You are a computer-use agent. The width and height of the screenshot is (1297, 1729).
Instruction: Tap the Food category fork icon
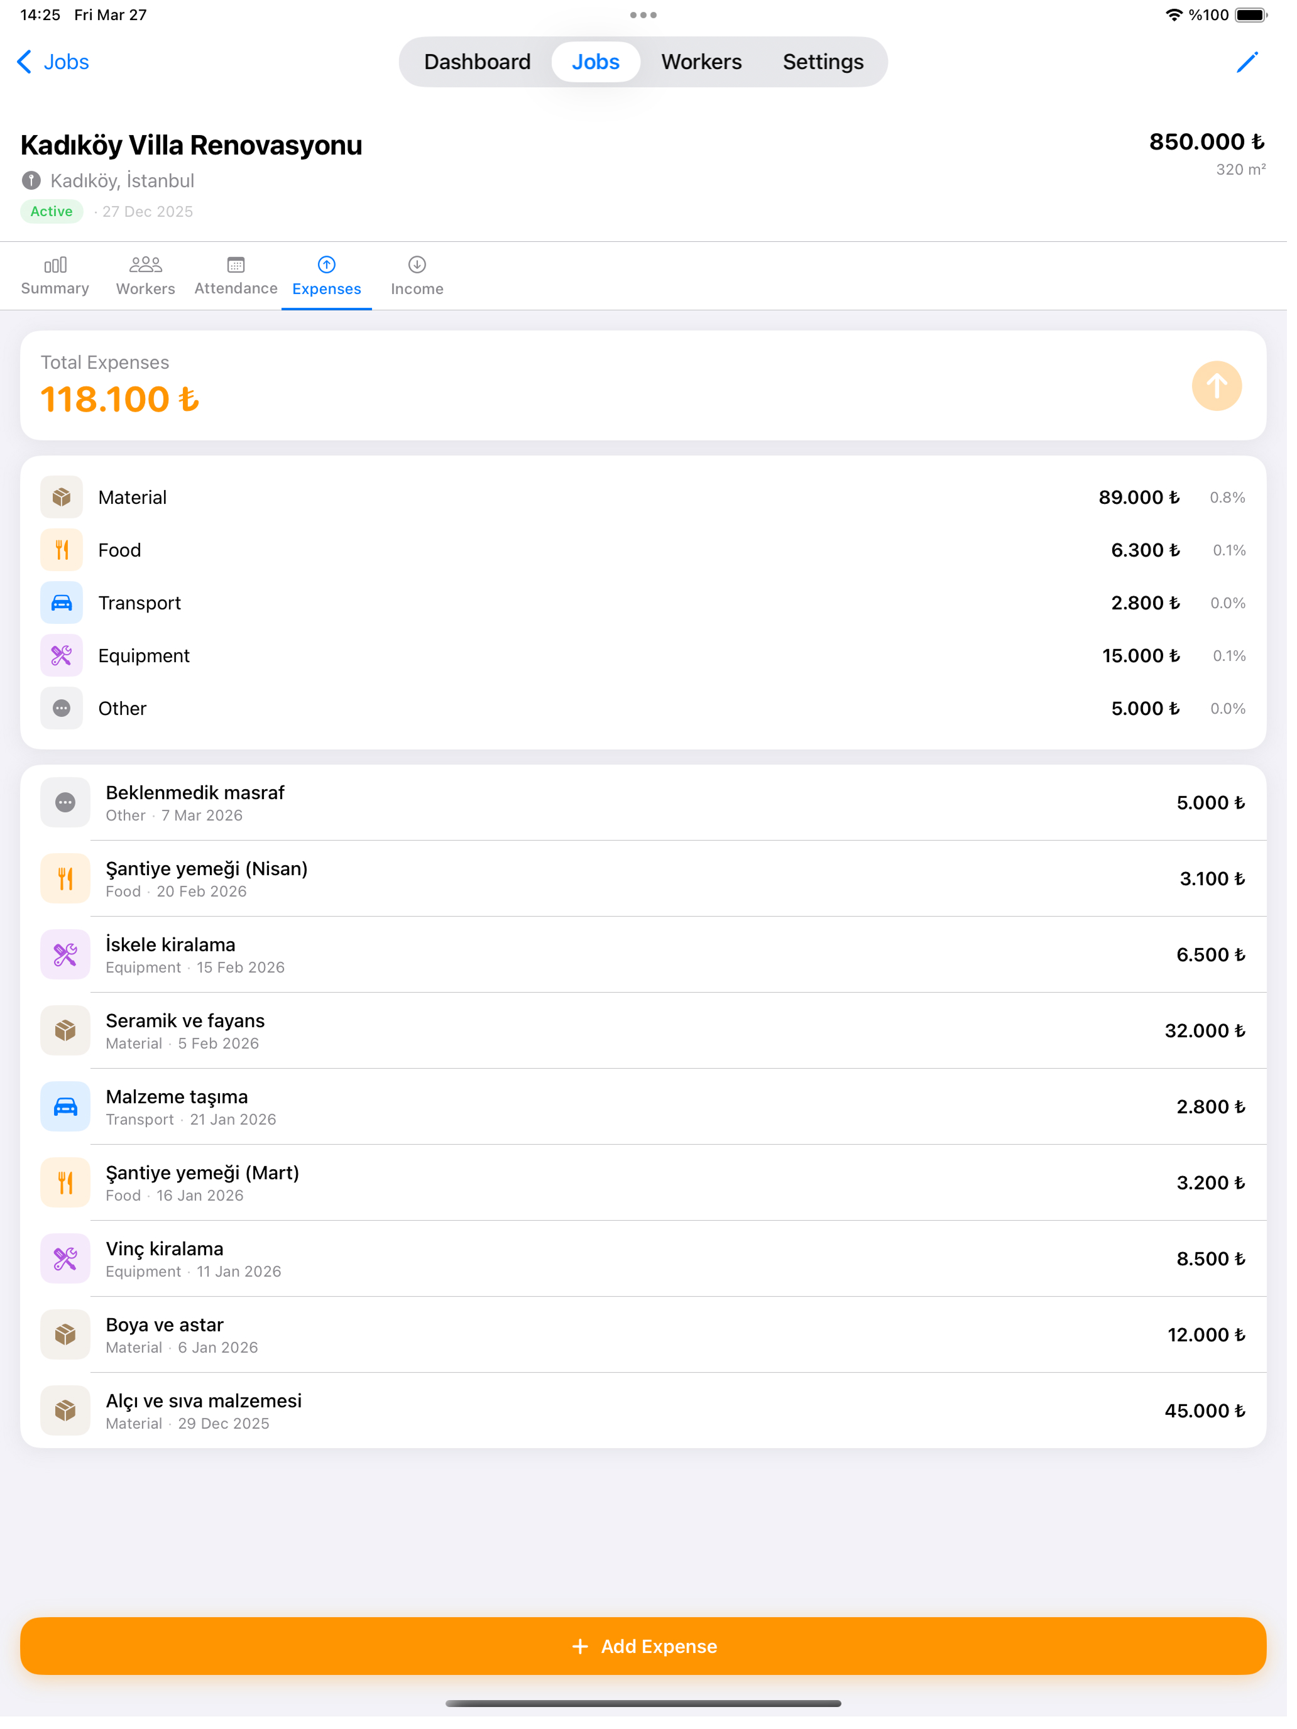[x=62, y=550]
